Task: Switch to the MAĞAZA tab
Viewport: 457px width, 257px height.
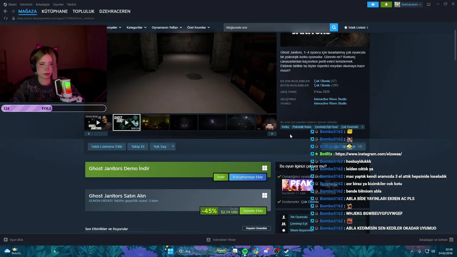Action: tap(27, 11)
